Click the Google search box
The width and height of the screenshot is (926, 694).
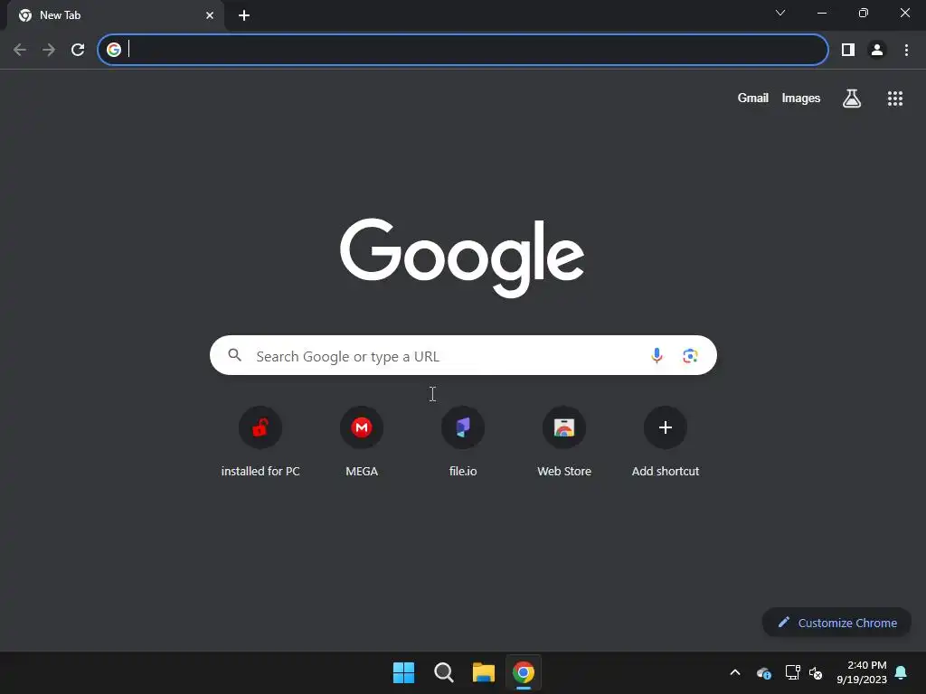click(463, 355)
